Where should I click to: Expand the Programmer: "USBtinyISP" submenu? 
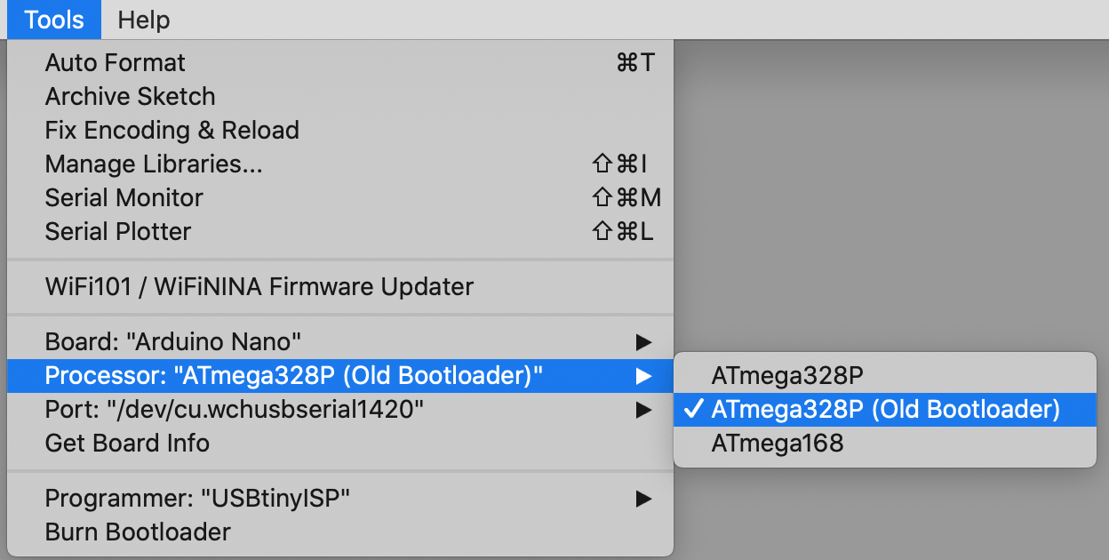340,499
